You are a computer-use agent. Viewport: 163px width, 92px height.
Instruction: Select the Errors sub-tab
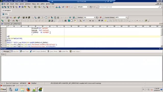pos(3,54)
